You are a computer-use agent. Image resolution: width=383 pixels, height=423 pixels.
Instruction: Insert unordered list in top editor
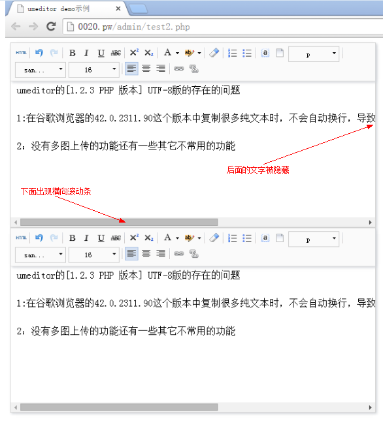[x=247, y=53]
